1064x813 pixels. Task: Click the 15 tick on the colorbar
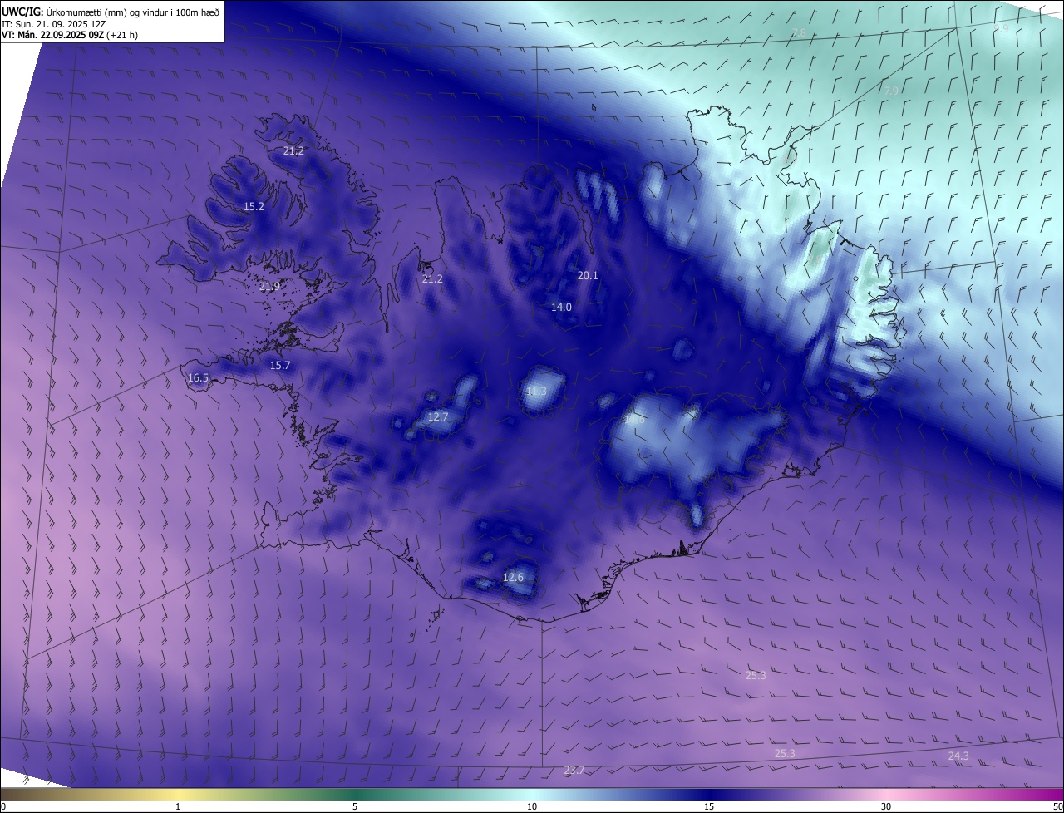tap(709, 806)
